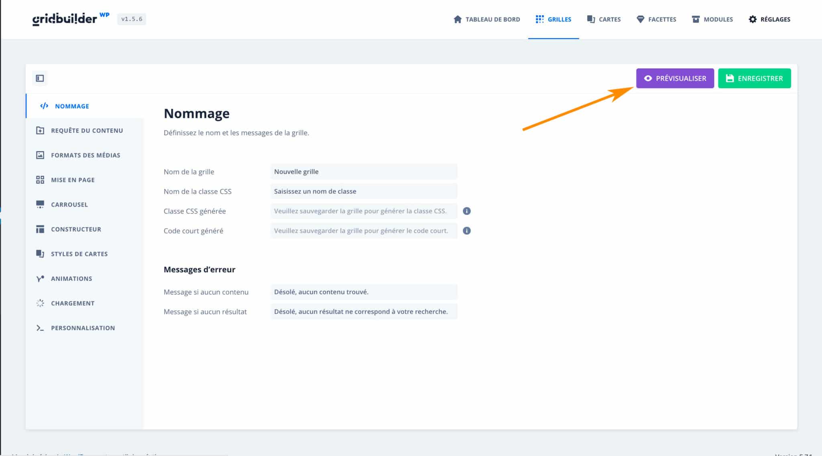
Task: Open Tableau de bord via home icon
Action: tap(457, 19)
